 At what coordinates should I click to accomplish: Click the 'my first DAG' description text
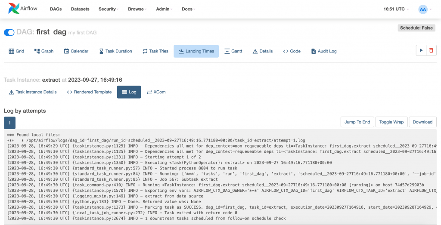[x=82, y=33]
